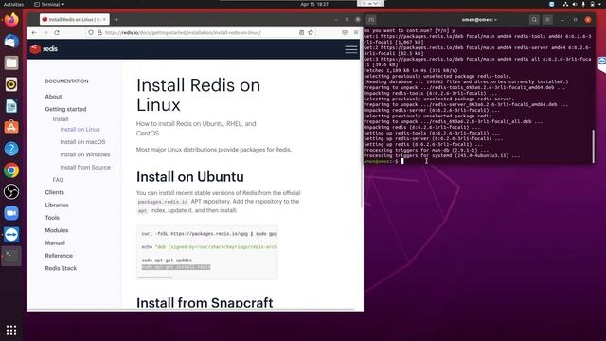The width and height of the screenshot is (606, 341).
Task: Toggle reader view in the Firefox address bar
Action: [301, 33]
